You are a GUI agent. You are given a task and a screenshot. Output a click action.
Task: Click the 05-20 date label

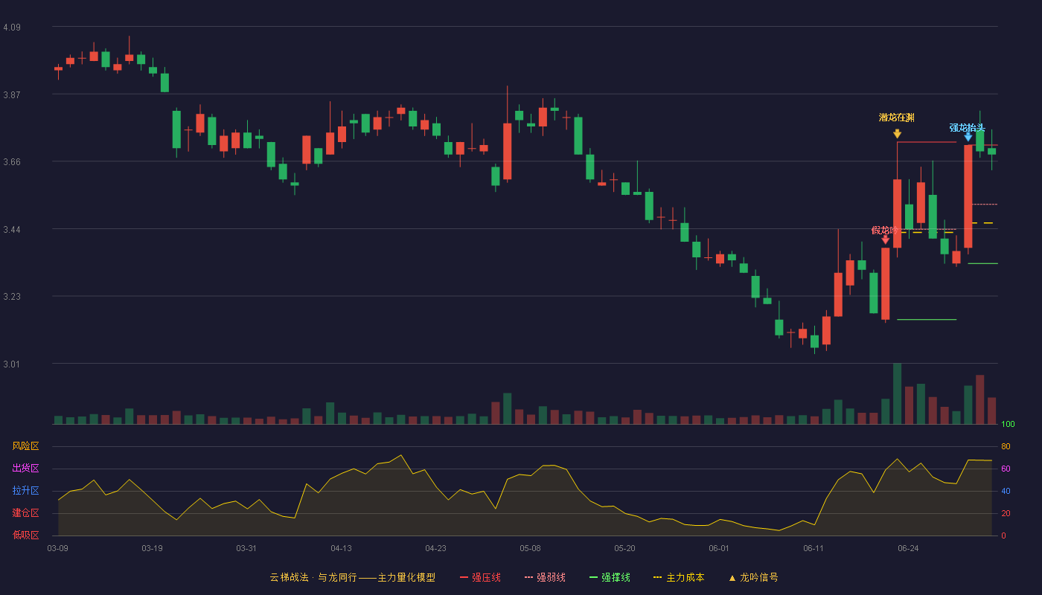pyautogui.click(x=624, y=548)
